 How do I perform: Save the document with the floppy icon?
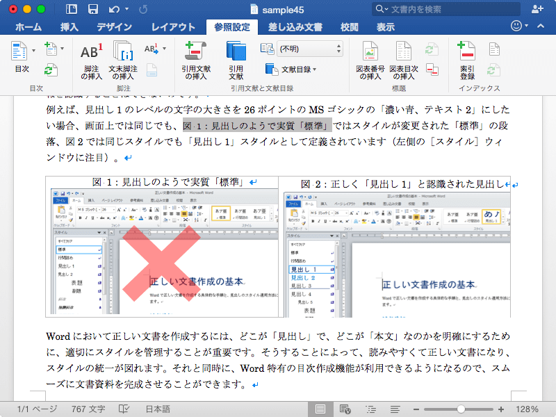pos(93,9)
